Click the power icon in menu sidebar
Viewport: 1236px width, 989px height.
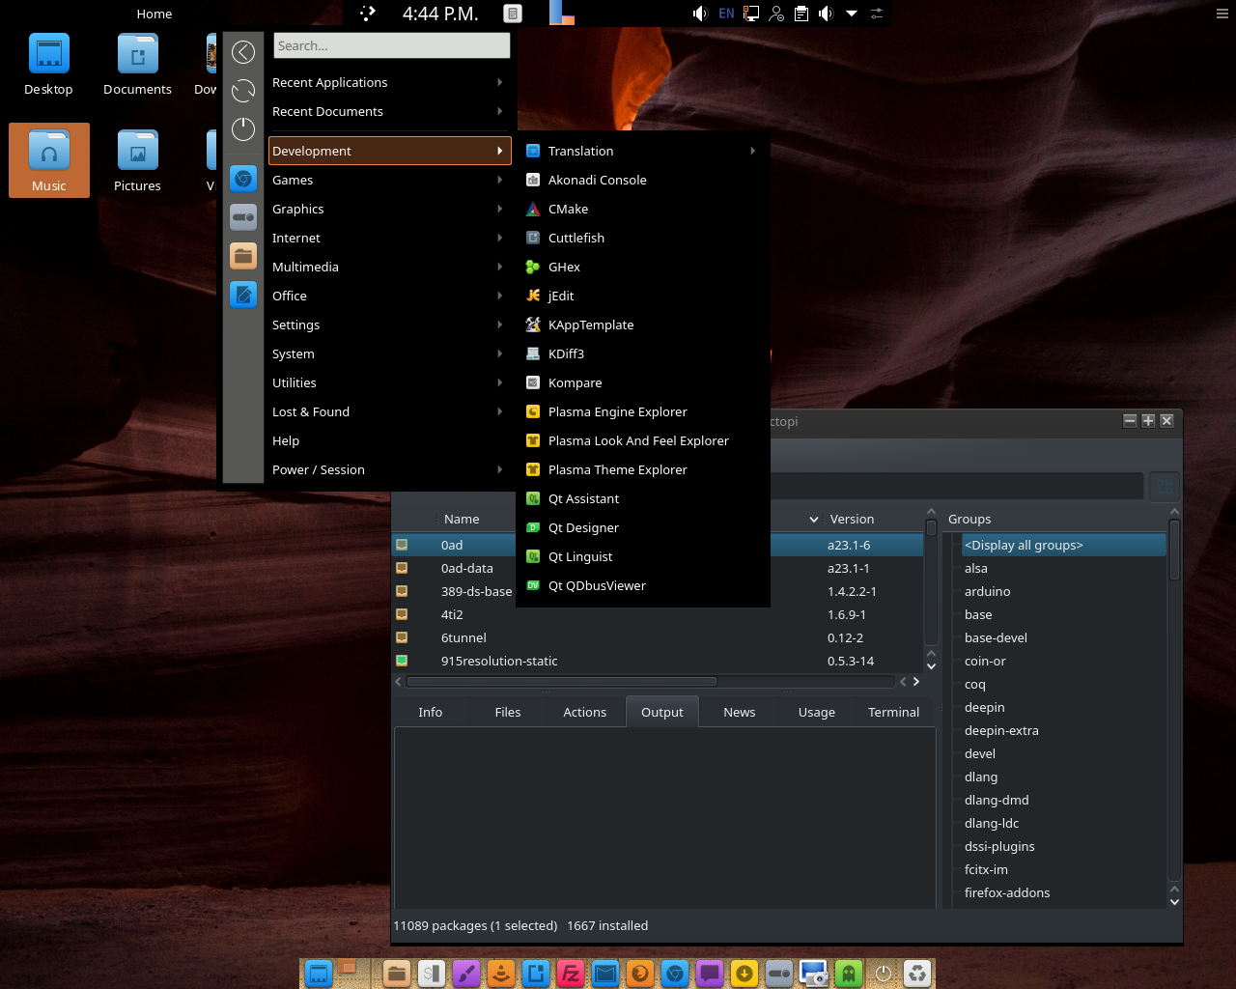click(x=243, y=129)
